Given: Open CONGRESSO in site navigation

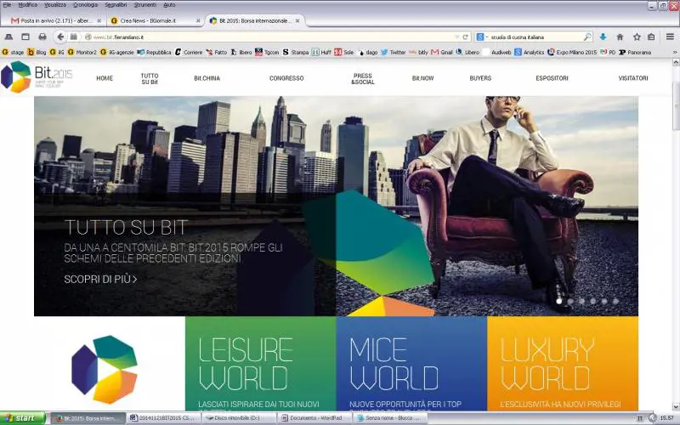Looking at the screenshot, I should click(x=286, y=78).
